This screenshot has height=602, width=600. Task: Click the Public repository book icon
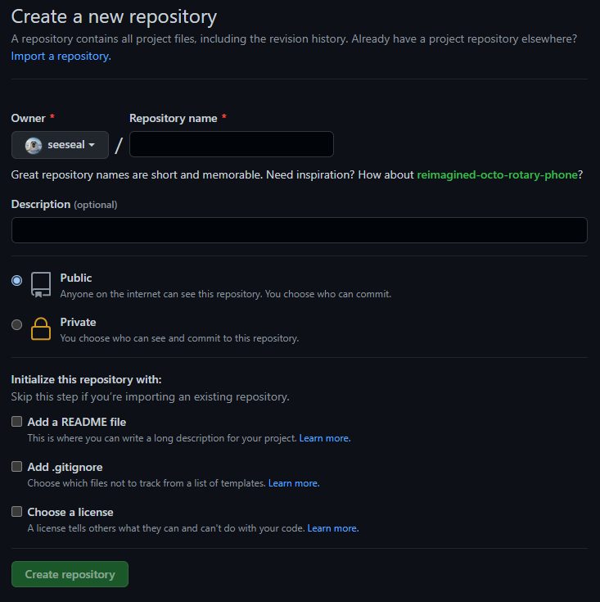(41, 284)
